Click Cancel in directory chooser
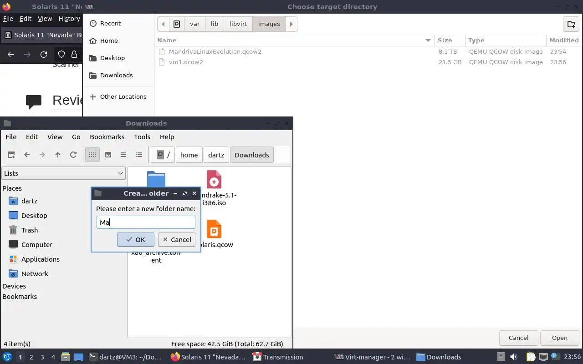The height and width of the screenshot is (364, 583). pos(518,338)
